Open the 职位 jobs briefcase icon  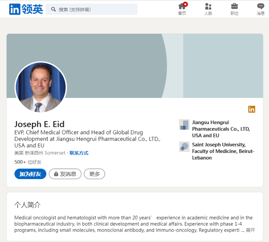pyautogui.click(x=234, y=6)
